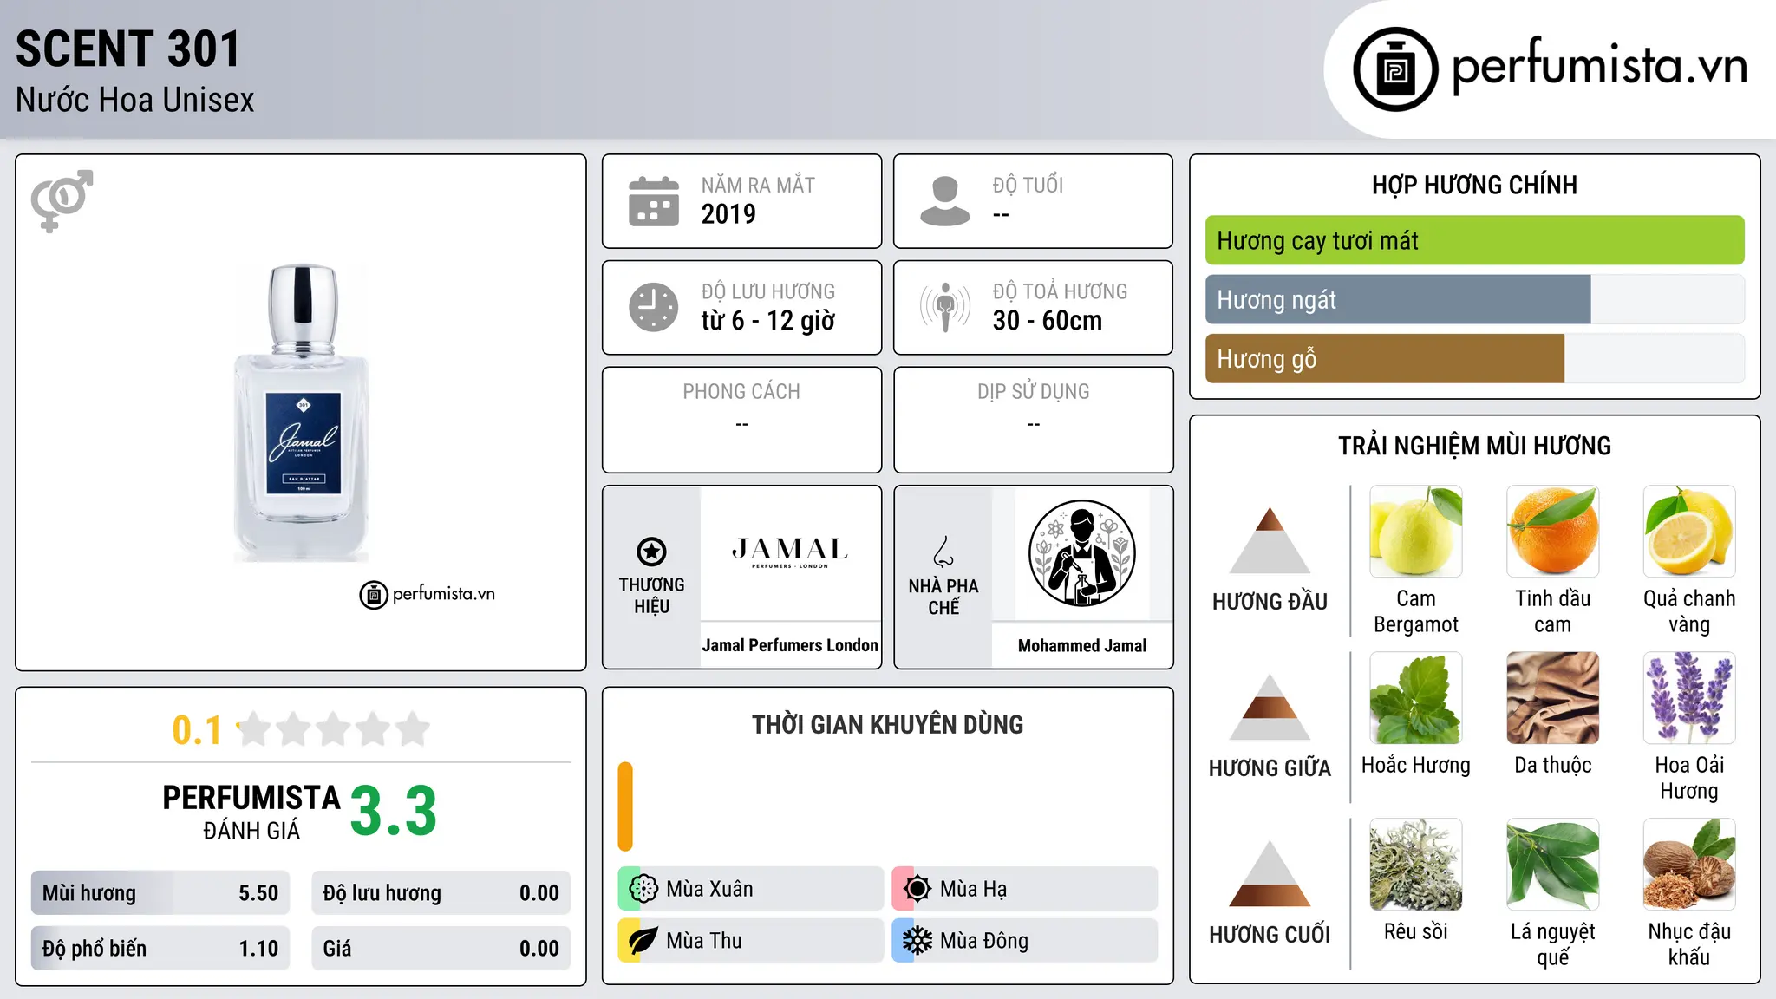This screenshot has height=999, width=1776.
Task: Select the Lá nguyệt quế note image
Action: click(x=1552, y=865)
